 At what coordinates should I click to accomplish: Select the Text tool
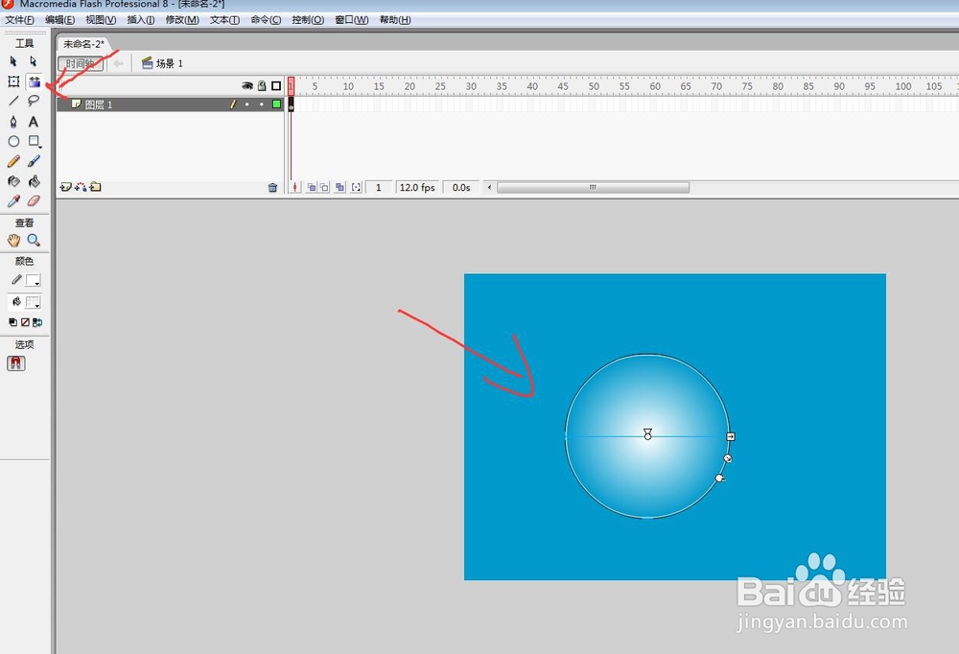(33, 121)
